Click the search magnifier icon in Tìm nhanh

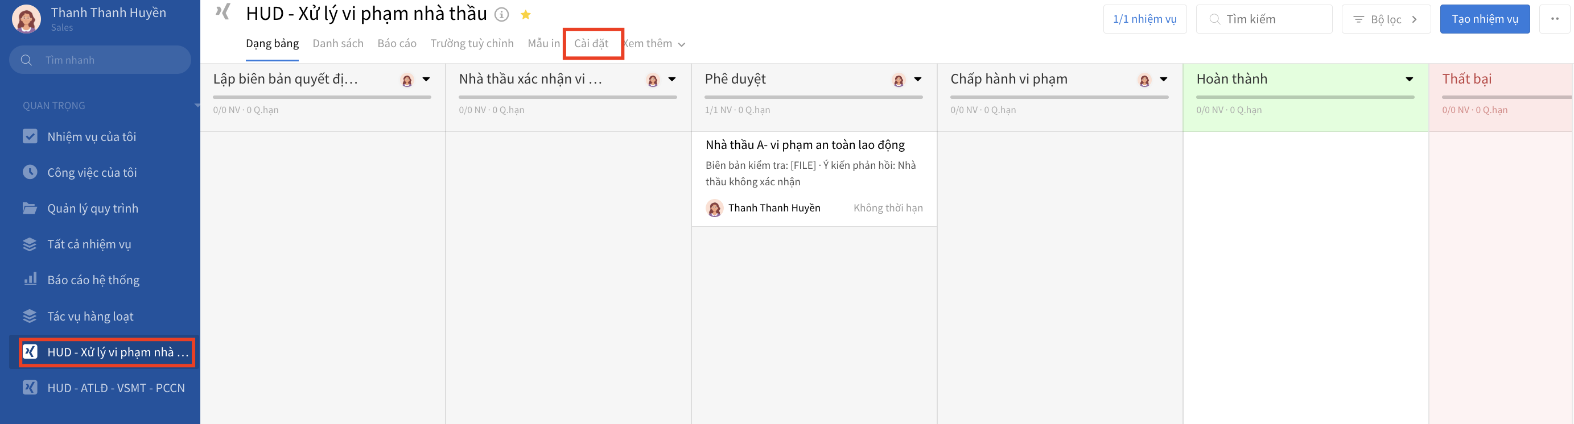26,60
